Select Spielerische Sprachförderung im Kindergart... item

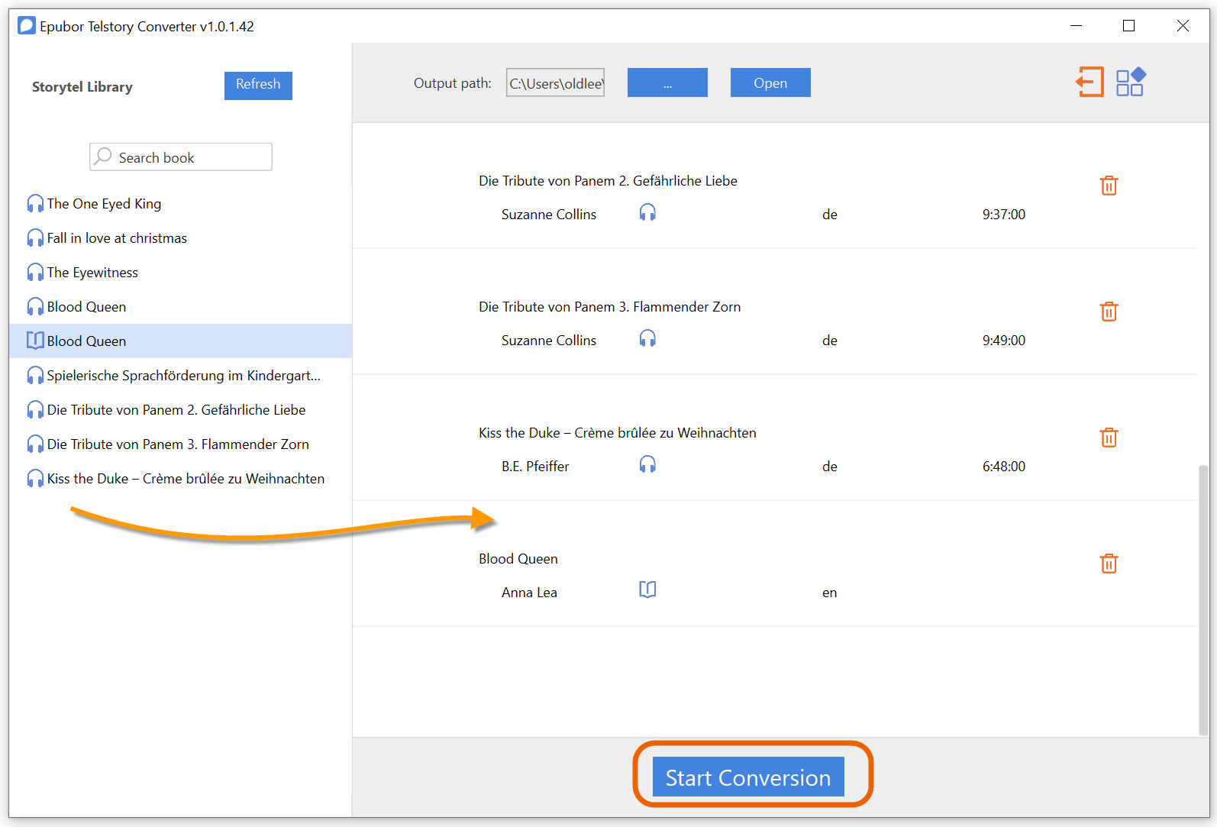pos(183,376)
